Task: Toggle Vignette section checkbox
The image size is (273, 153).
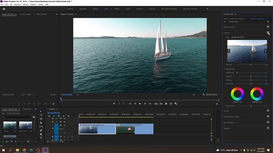Action: tap(268, 128)
